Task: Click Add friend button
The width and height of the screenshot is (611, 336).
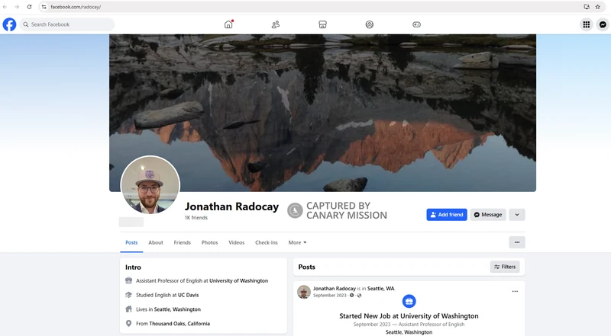Action: pyautogui.click(x=447, y=215)
